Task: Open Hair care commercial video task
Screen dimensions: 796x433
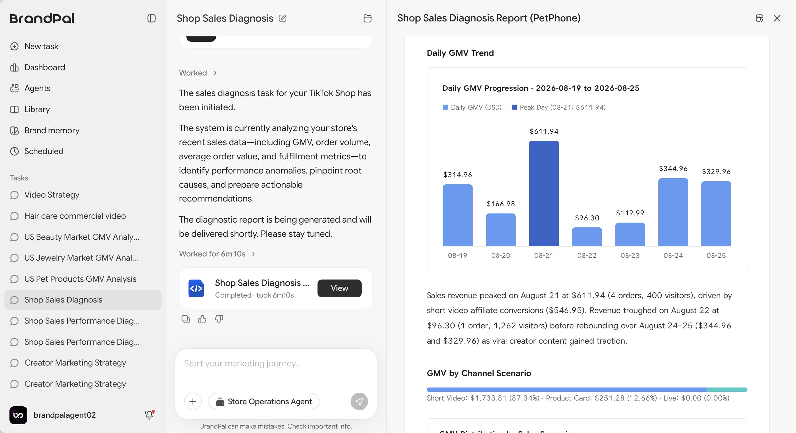Action: click(x=83, y=216)
